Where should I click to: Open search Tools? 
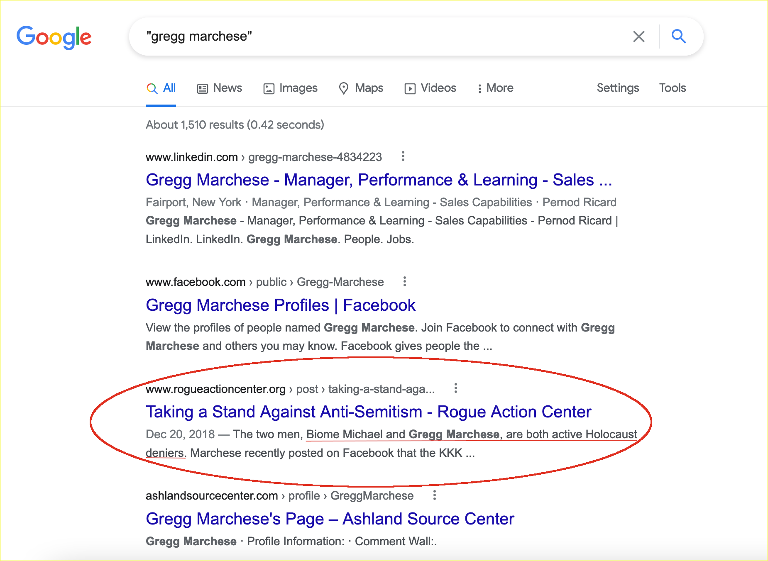tap(673, 88)
